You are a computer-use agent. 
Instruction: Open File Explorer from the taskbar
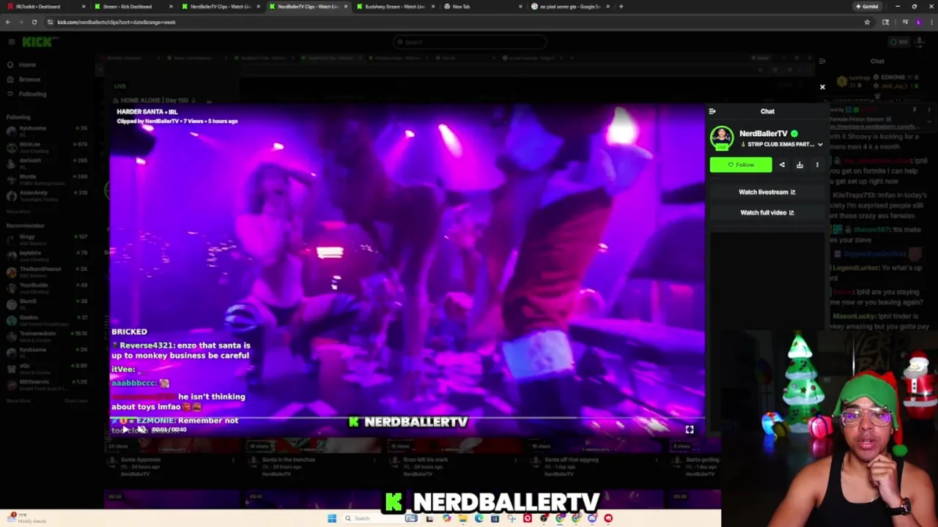pyautogui.click(x=462, y=518)
